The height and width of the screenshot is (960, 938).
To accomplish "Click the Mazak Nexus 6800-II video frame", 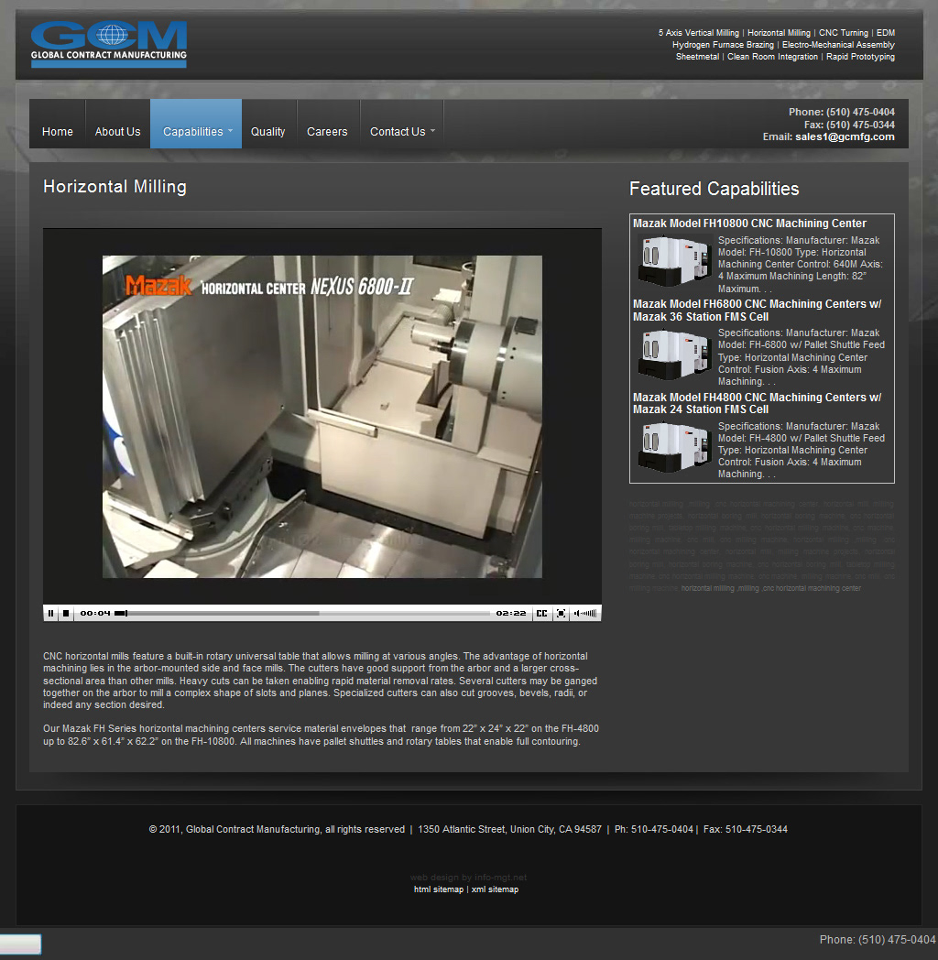I will [322, 417].
